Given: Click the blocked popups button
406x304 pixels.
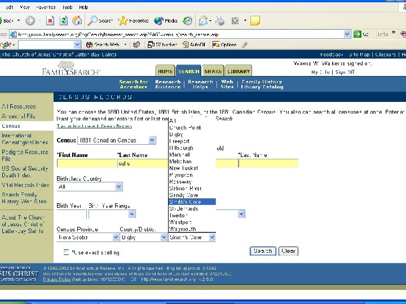Looking at the screenshot, I should (x=162, y=44).
